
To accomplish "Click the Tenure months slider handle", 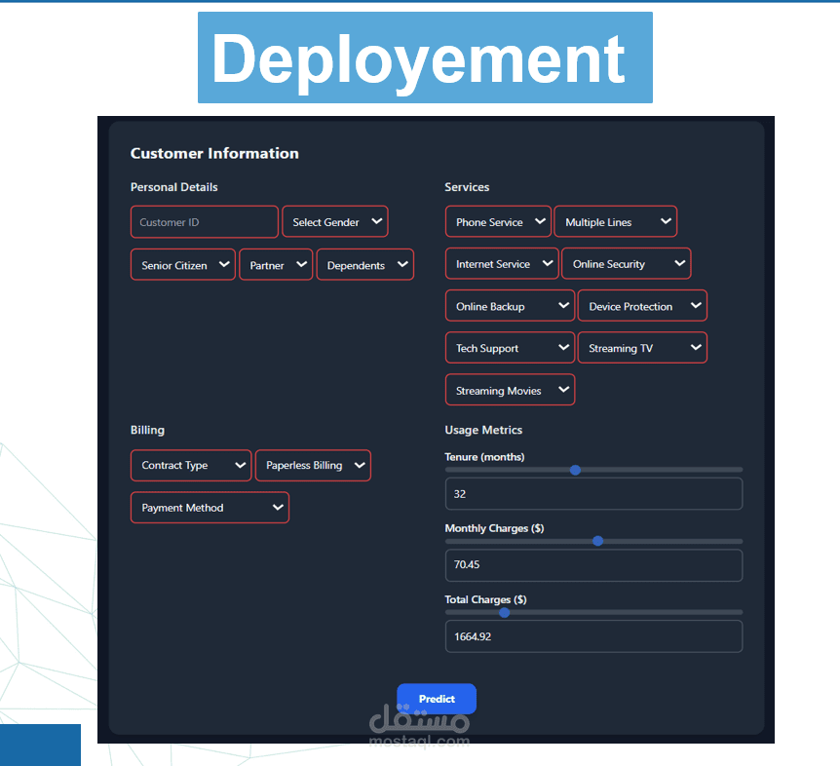I will pyautogui.click(x=575, y=471).
